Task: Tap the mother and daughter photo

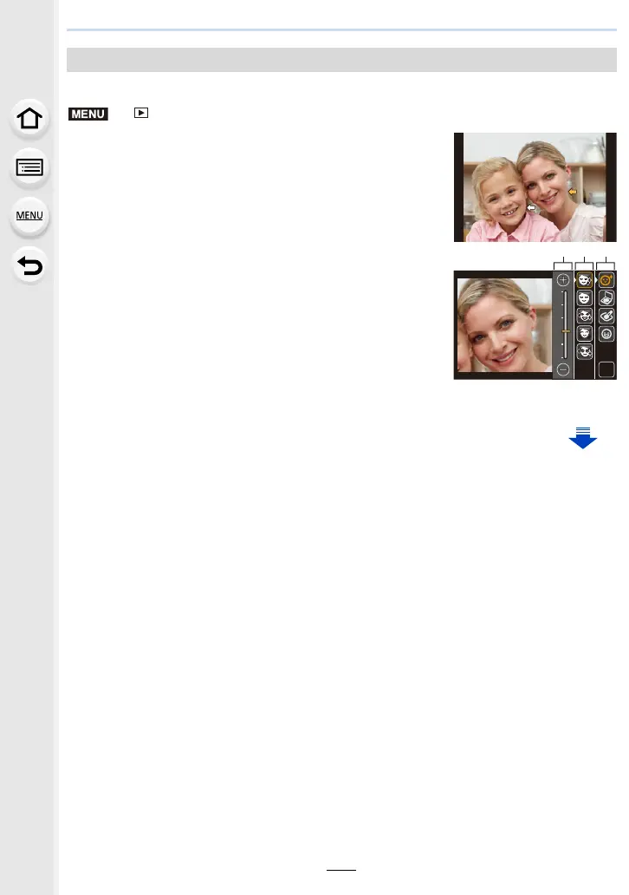Action: [535, 187]
